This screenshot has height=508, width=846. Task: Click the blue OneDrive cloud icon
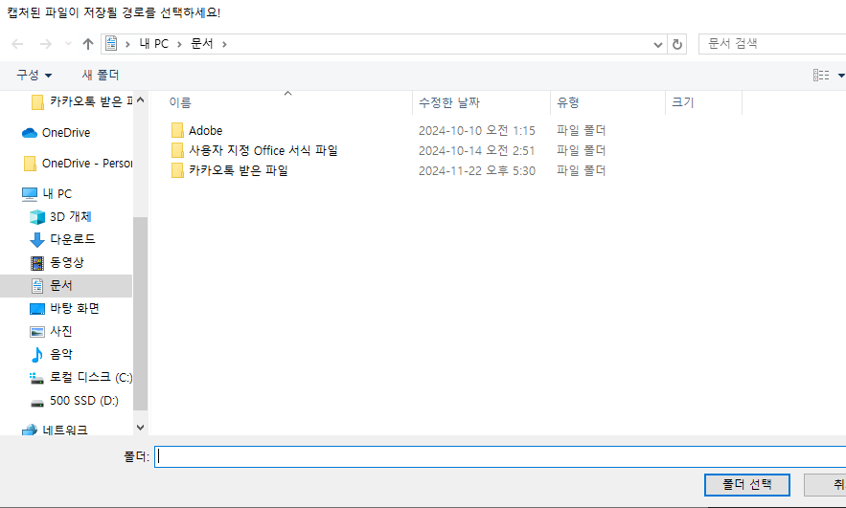tap(29, 133)
